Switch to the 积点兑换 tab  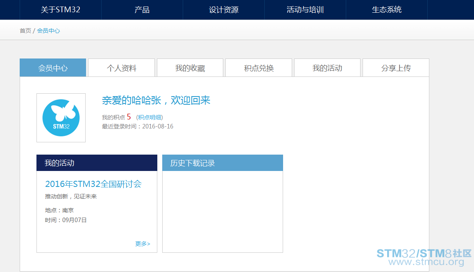pyautogui.click(x=259, y=68)
